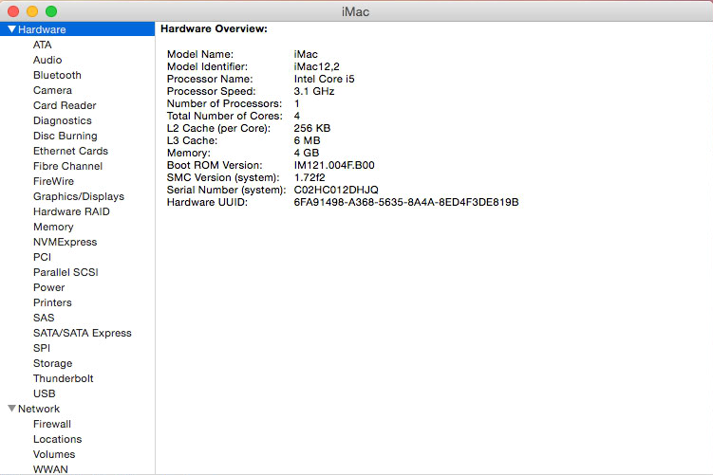713x475 pixels.
Task: Show Storage information
Action: [x=53, y=363]
